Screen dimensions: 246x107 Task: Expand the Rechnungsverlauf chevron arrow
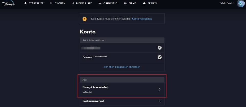click(x=160, y=101)
